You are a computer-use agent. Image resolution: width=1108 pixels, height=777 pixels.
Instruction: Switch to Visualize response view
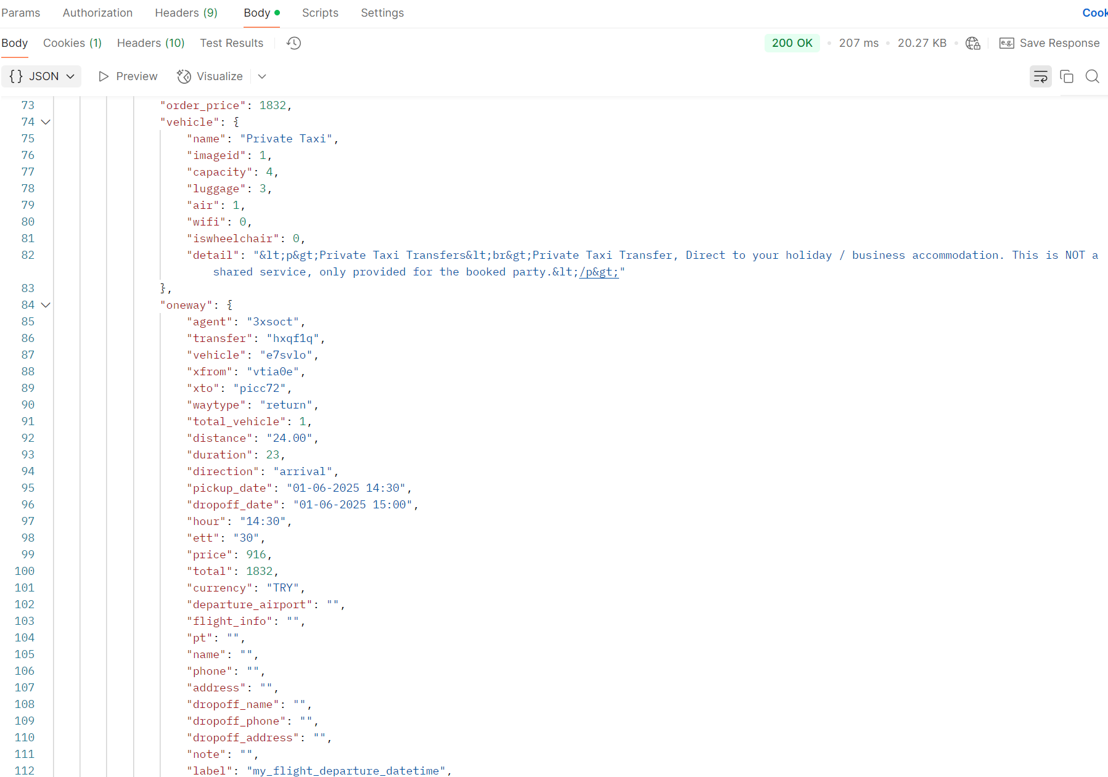click(210, 76)
